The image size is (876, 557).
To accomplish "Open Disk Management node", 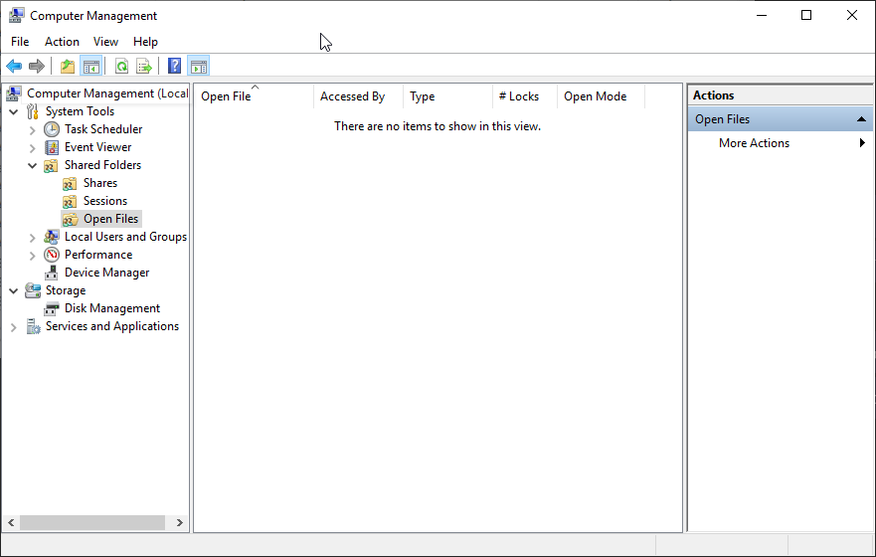I will [111, 308].
